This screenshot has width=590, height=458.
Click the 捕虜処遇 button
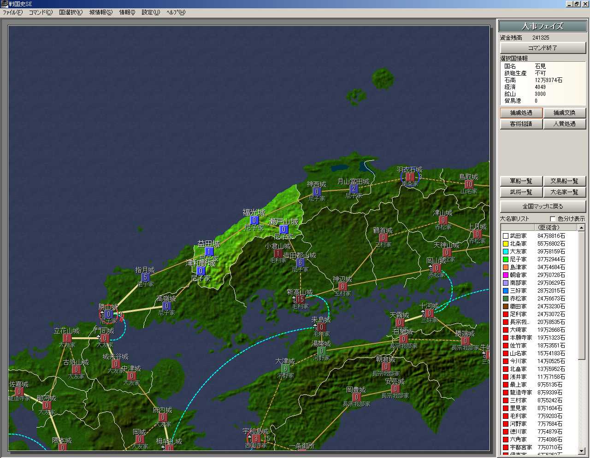[521, 113]
